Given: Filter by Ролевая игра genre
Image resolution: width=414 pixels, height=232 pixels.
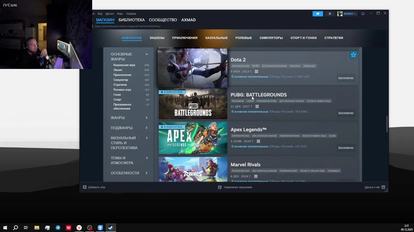Looking at the screenshot, I should pos(122,90).
